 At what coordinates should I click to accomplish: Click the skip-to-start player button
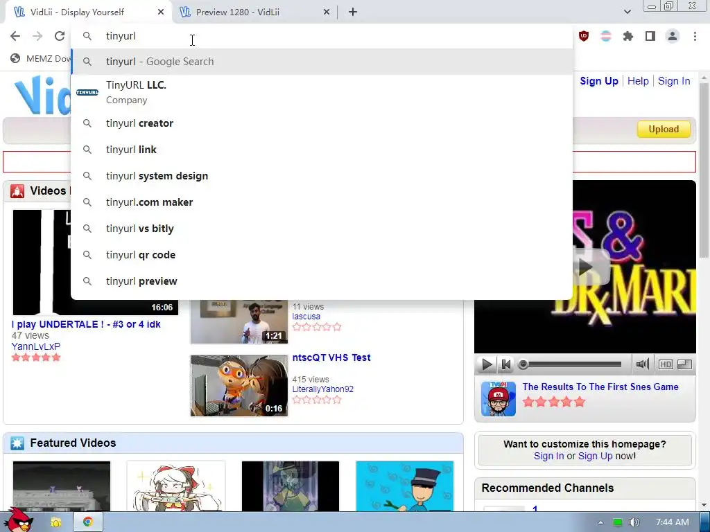(x=505, y=364)
